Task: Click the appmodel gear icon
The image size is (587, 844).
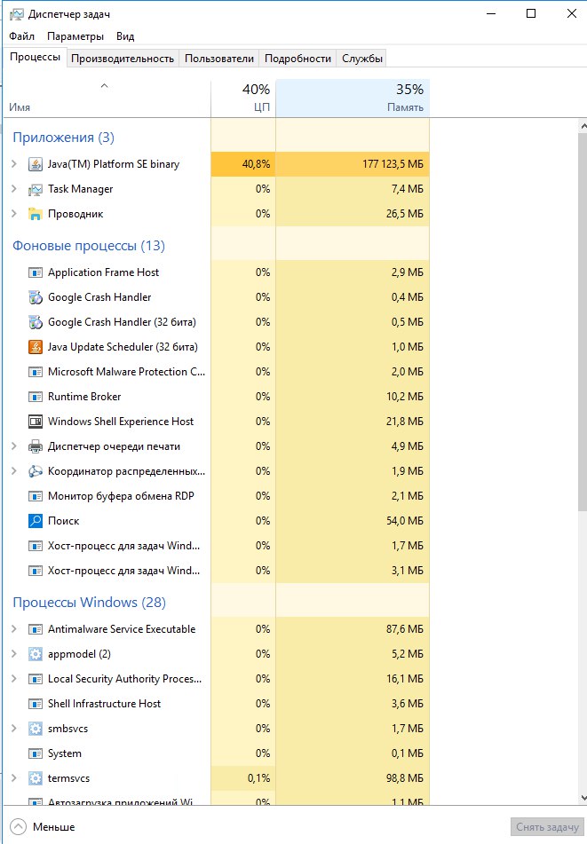Action: click(35, 654)
